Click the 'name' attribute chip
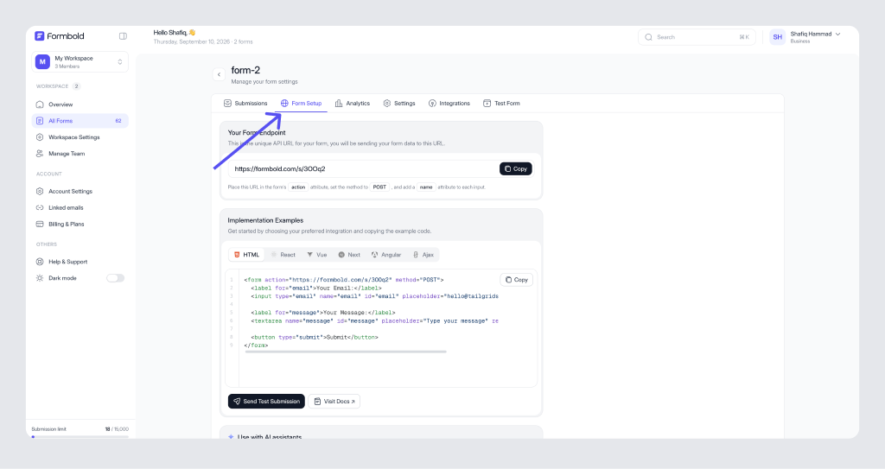This screenshot has width=885, height=469. tap(426, 187)
